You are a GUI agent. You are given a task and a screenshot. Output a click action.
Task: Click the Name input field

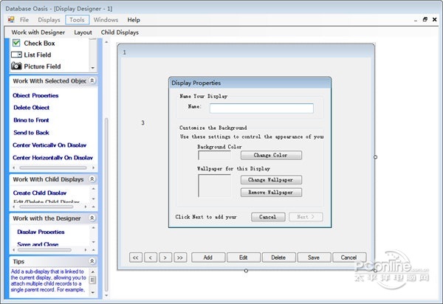tap(261, 108)
